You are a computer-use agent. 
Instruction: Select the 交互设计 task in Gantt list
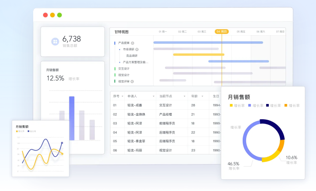(124, 68)
